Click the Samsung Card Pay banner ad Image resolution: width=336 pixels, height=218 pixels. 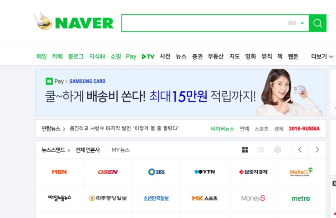(x=180, y=93)
